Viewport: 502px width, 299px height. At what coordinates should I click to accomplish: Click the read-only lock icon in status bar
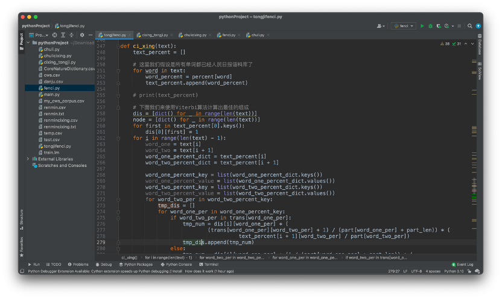469,271
